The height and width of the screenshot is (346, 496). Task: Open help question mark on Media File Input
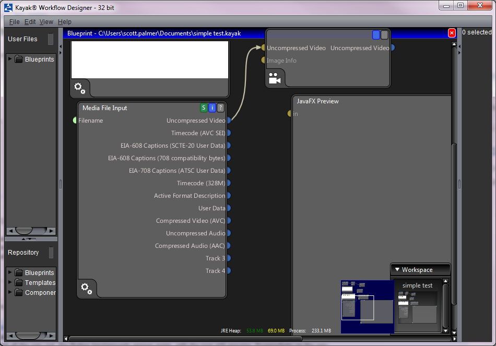(x=220, y=108)
